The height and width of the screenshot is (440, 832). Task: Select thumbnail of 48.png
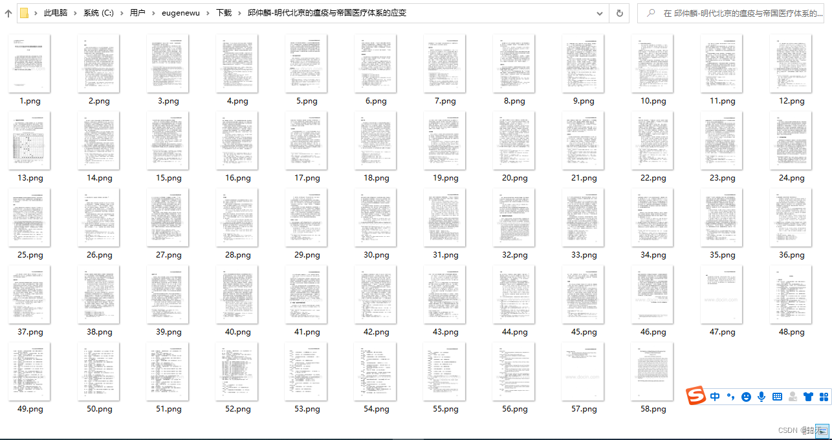[x=791, y=294]
